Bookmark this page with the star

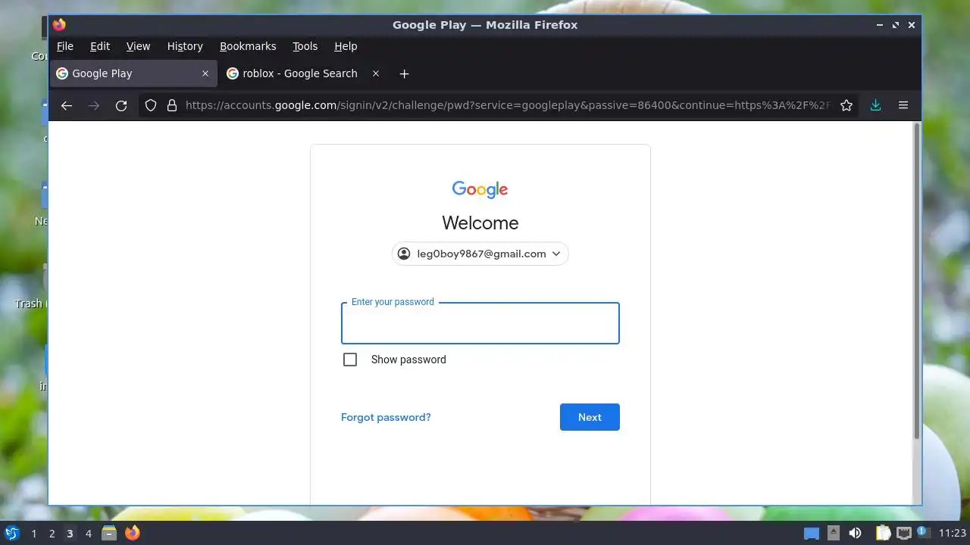[x=846, y=106]
